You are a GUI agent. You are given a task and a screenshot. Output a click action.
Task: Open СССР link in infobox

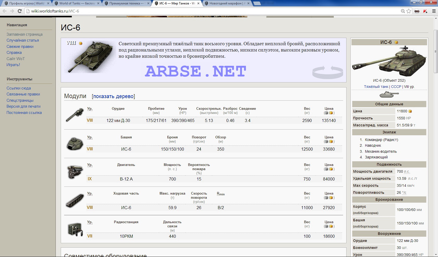[x=396, y=87]
